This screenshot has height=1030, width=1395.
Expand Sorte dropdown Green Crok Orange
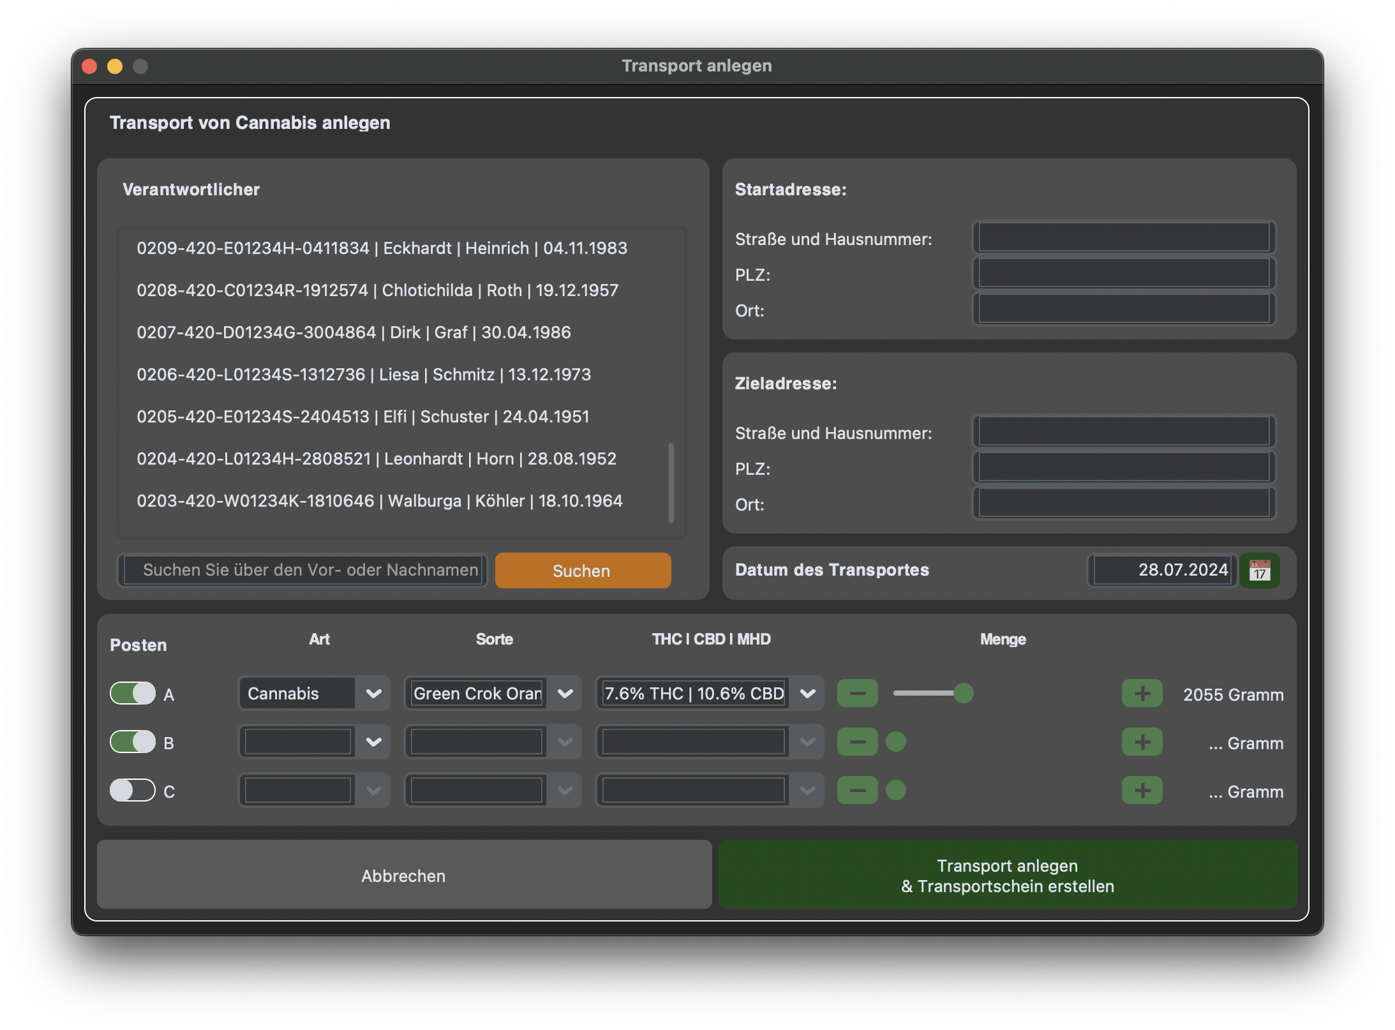[565, 694]
